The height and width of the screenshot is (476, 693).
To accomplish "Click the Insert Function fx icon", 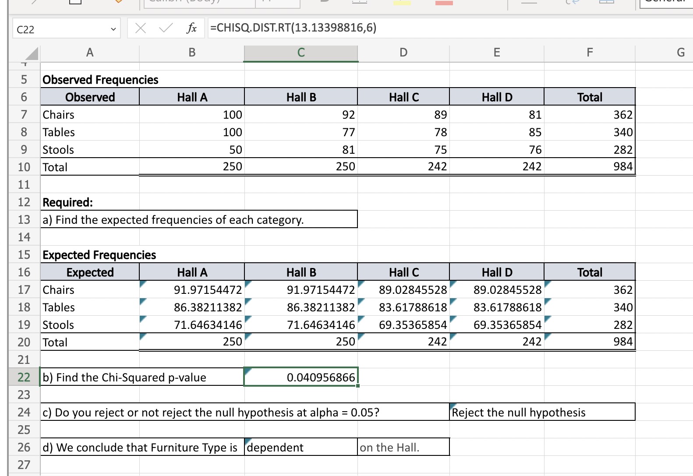I will coord(191,28).
